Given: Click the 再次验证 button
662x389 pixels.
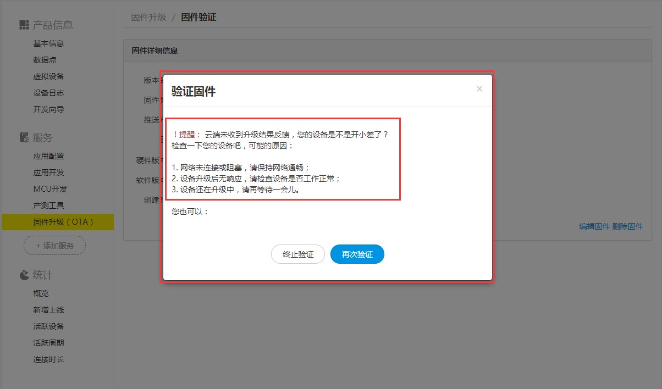Looking at the screenshot, I should click(x=357, y=254).
